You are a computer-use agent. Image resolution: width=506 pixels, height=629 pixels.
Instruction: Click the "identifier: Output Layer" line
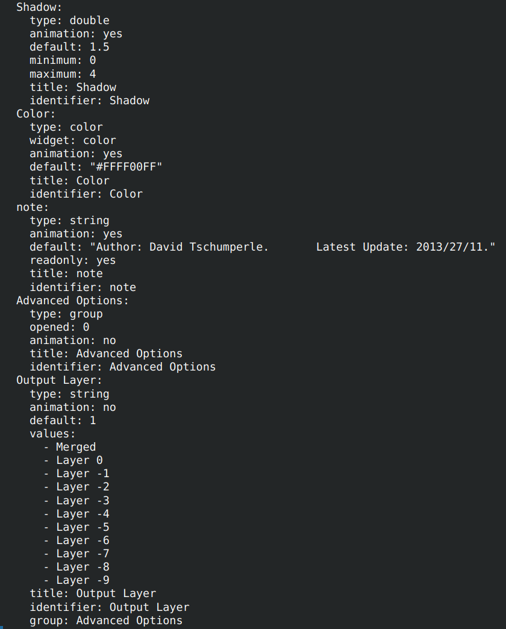(x=110, y=607)
